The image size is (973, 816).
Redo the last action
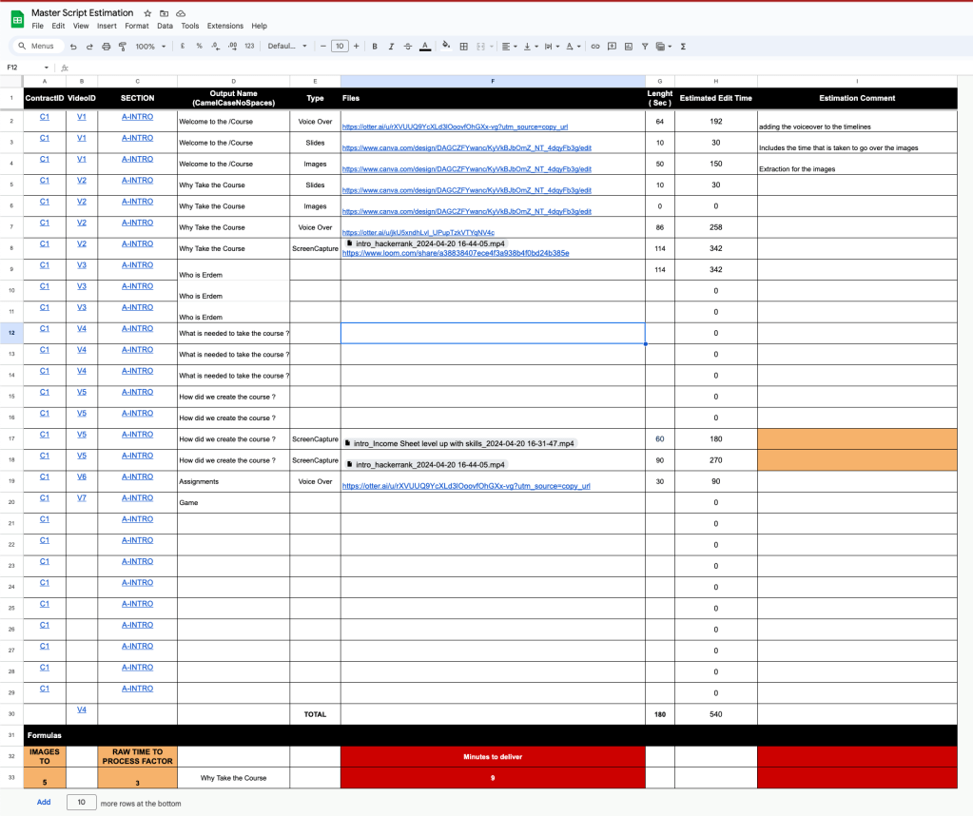89,47
